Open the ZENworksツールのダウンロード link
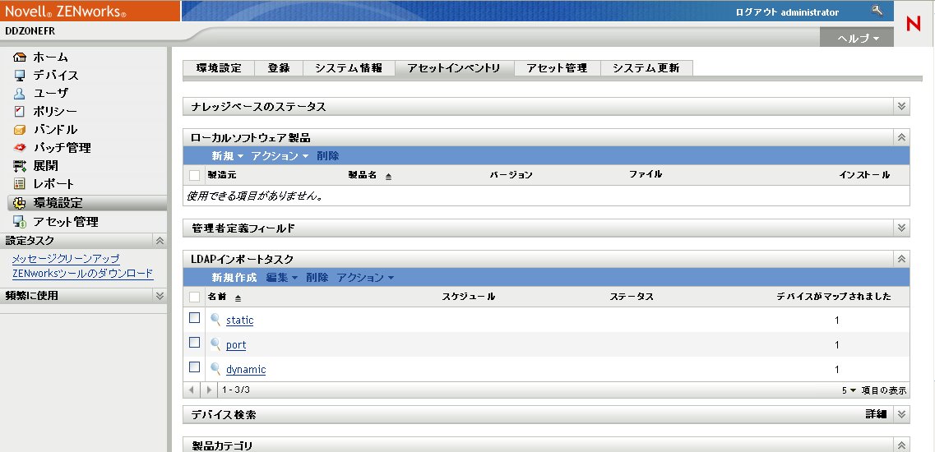Screen dimensions: 935x452 (83, 274)
